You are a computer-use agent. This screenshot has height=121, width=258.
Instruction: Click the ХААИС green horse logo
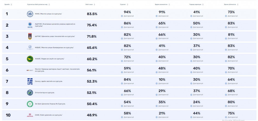coord(30,59)
